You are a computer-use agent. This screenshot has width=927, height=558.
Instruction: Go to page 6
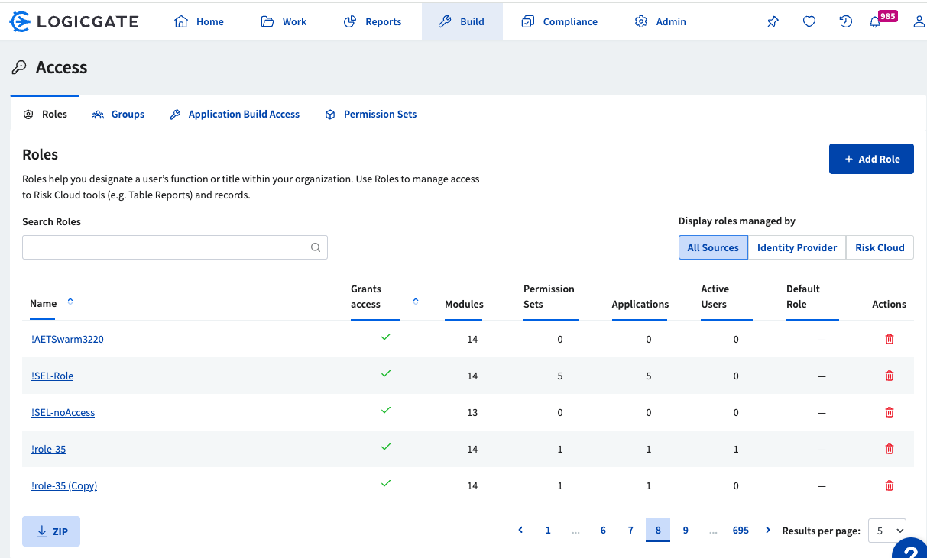603,530
